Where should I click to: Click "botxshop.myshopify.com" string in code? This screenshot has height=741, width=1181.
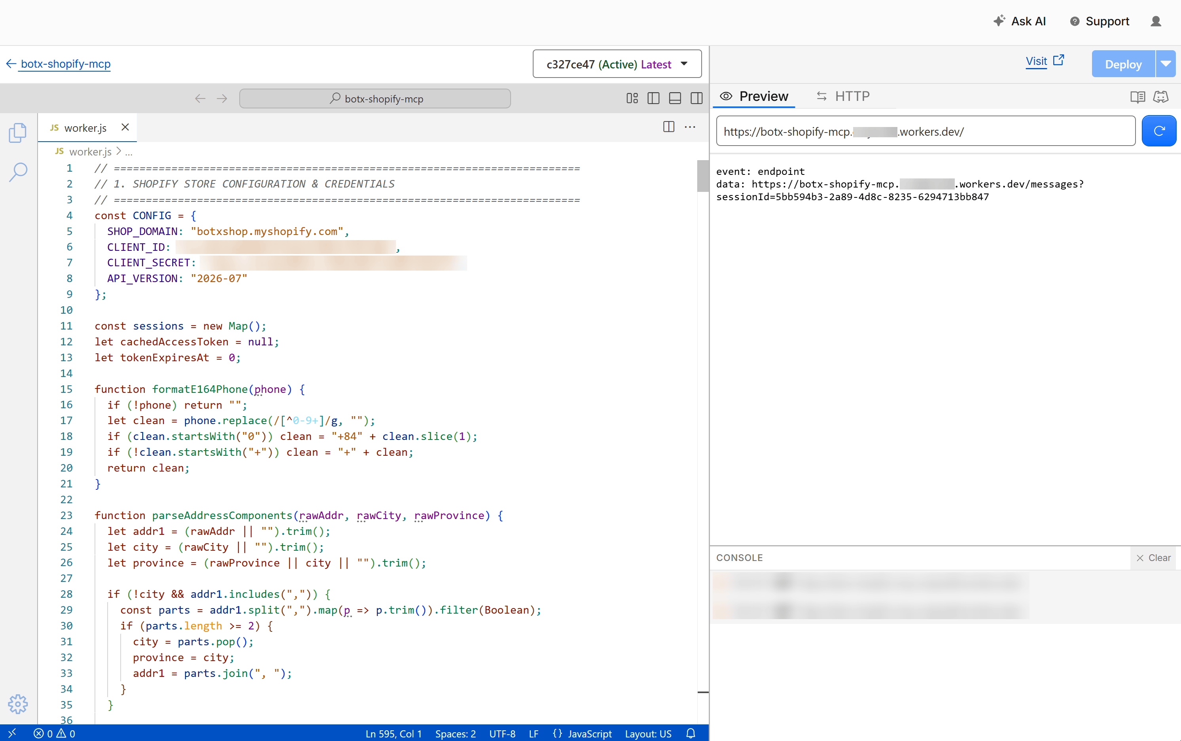tap(267, 231)
